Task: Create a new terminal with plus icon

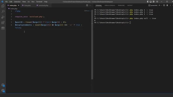Action: [x=159, y=5]
